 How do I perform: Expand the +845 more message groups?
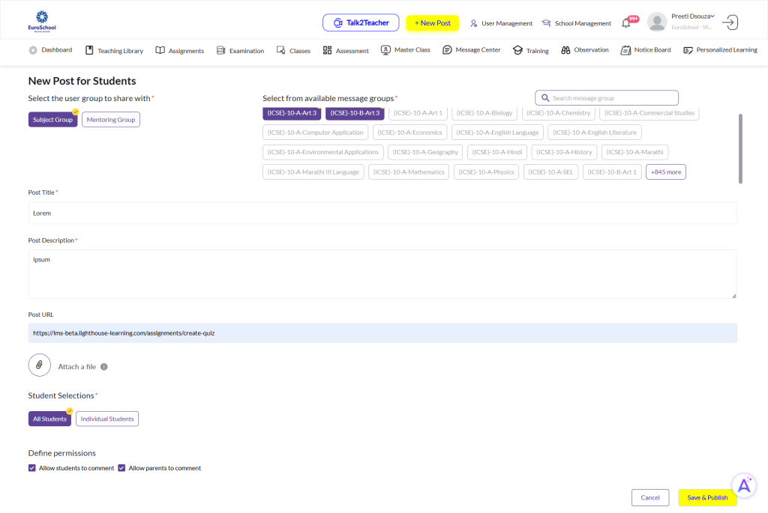click(665, 172)
